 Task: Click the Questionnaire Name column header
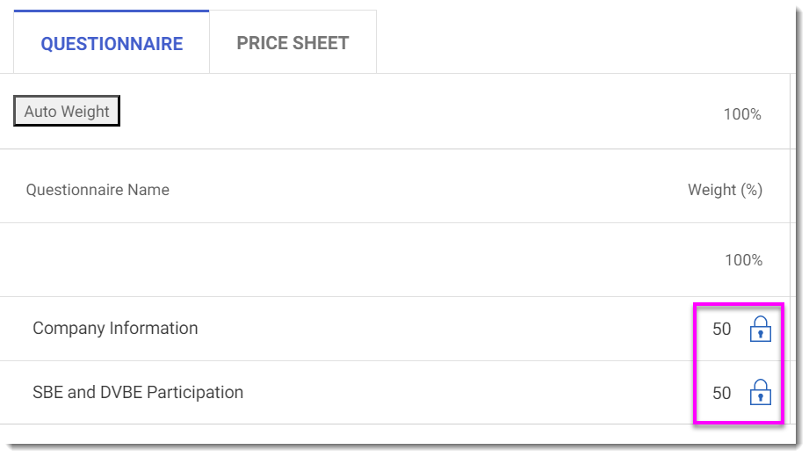click(98, 190)
